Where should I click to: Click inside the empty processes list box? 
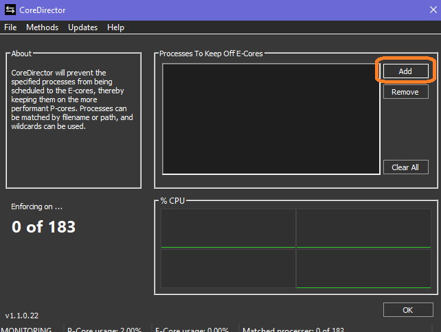pos(271,119)
